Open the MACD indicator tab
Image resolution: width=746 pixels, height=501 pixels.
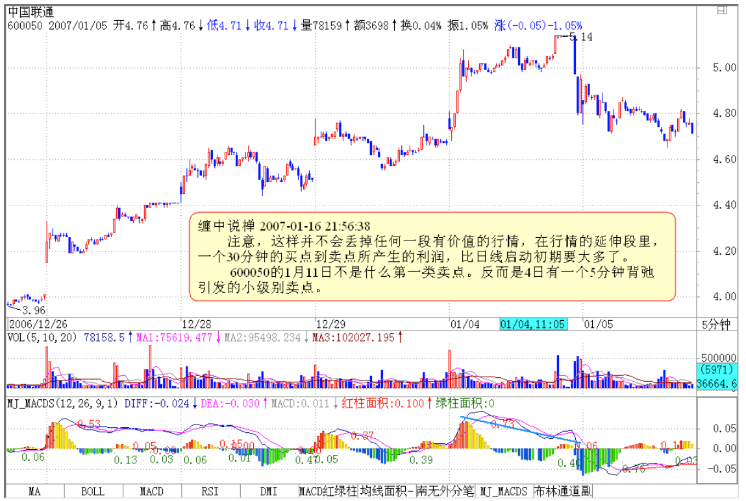pyautogui.click(x=152, y=491)
